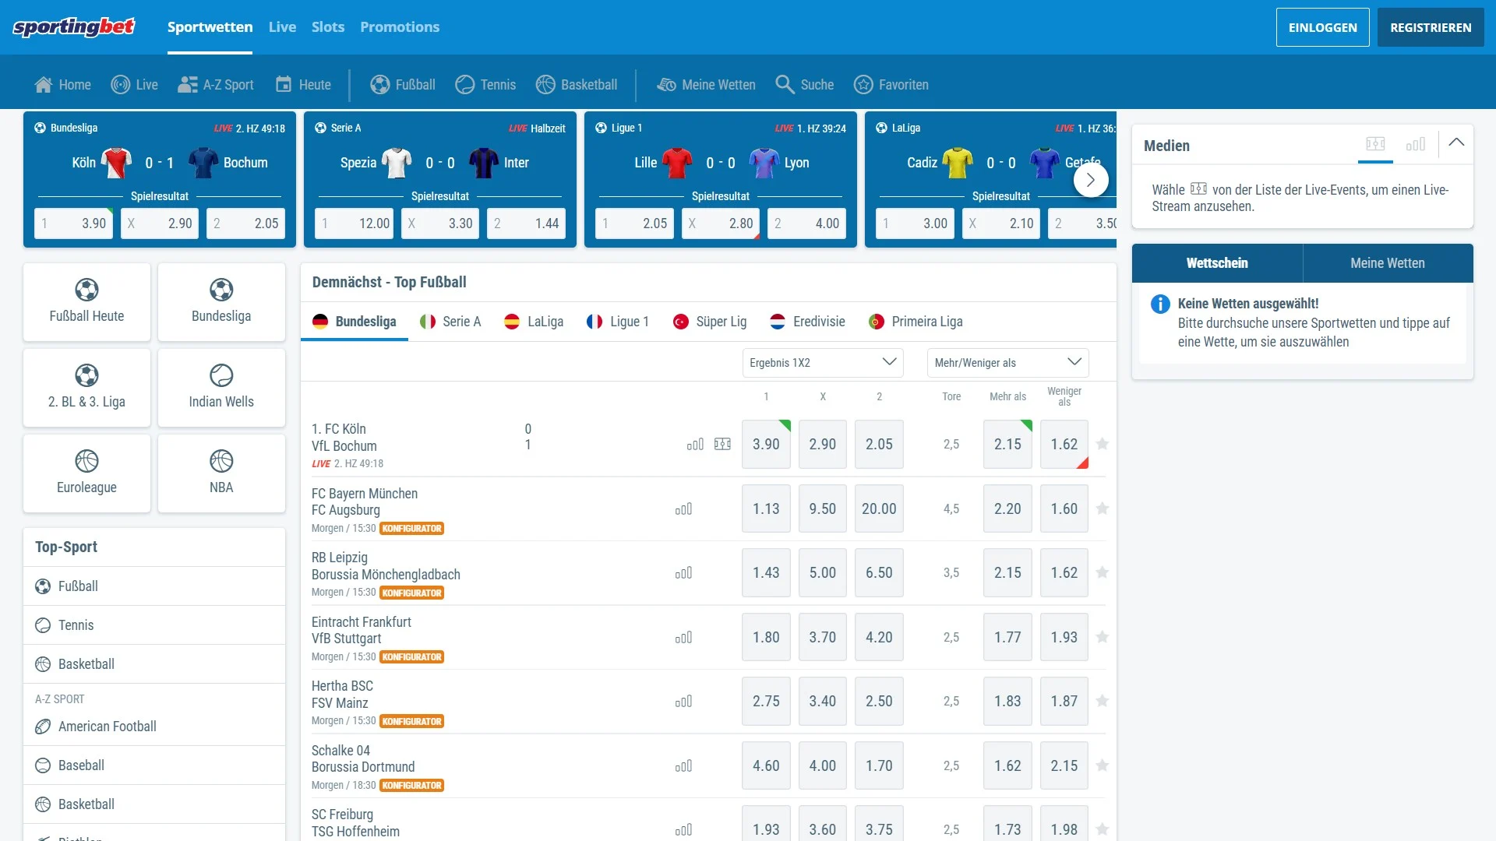
Task: Click the Meine Wetten nav icon
Action: (666, 84)
